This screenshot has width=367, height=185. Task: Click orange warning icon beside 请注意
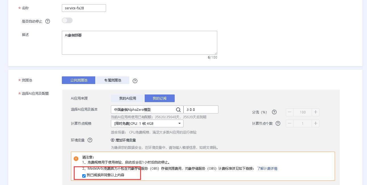pyautogui.click(x=76, y=159)
